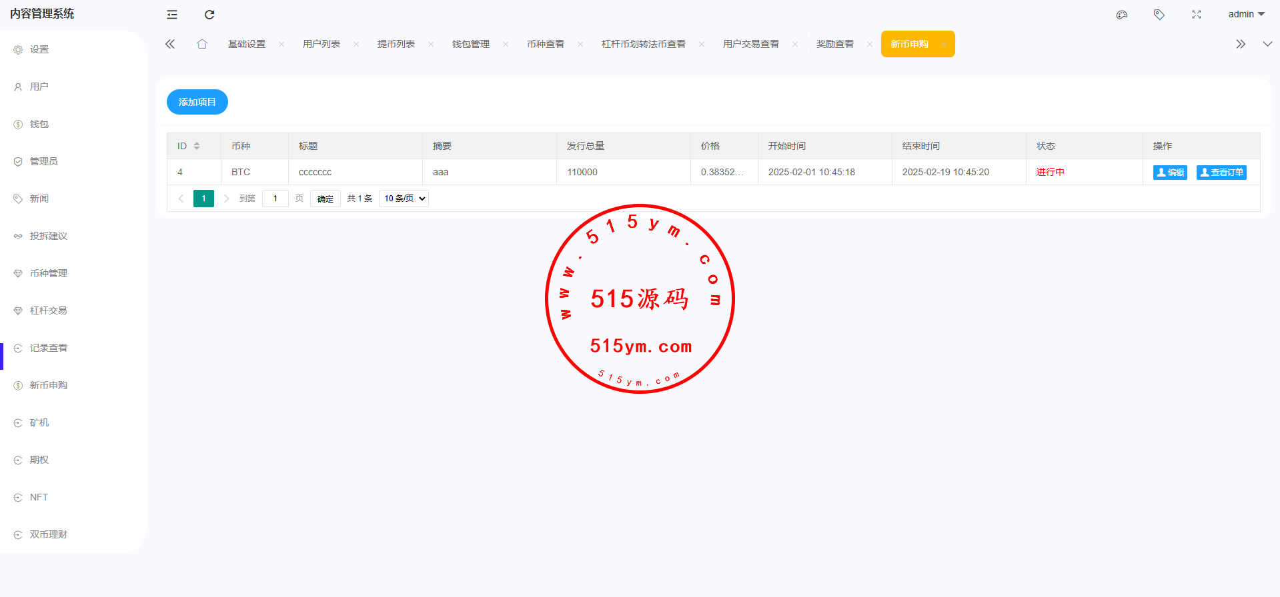
Task: Click 查看订单 for the BTC row
Action: coord(1221,173)
